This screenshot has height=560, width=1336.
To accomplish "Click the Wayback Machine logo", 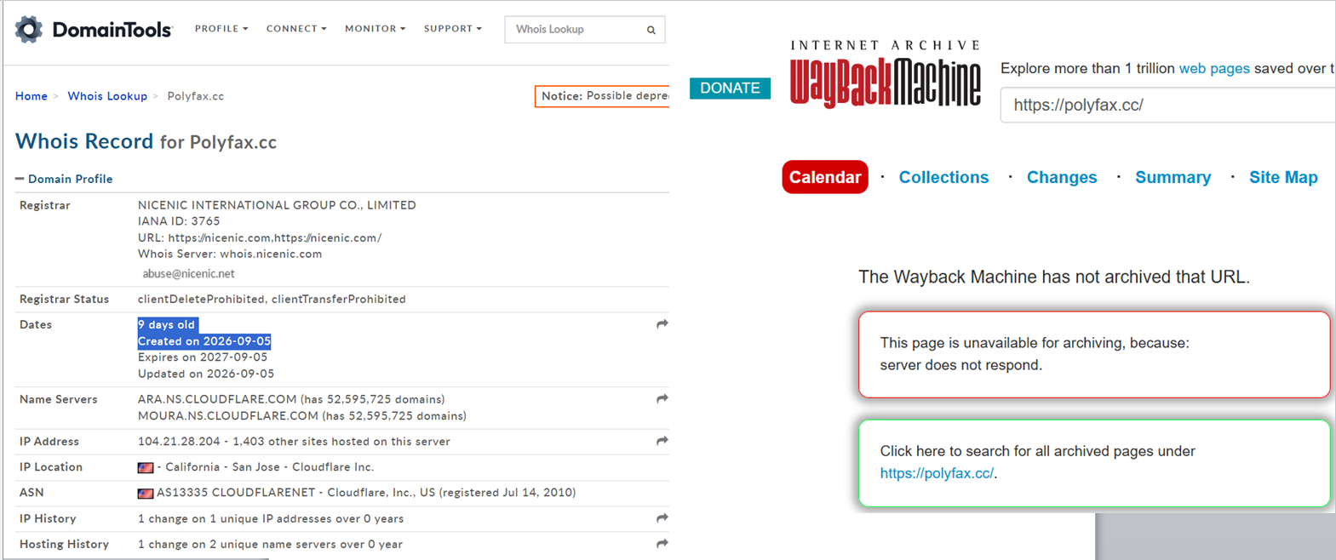I will 886,74.
